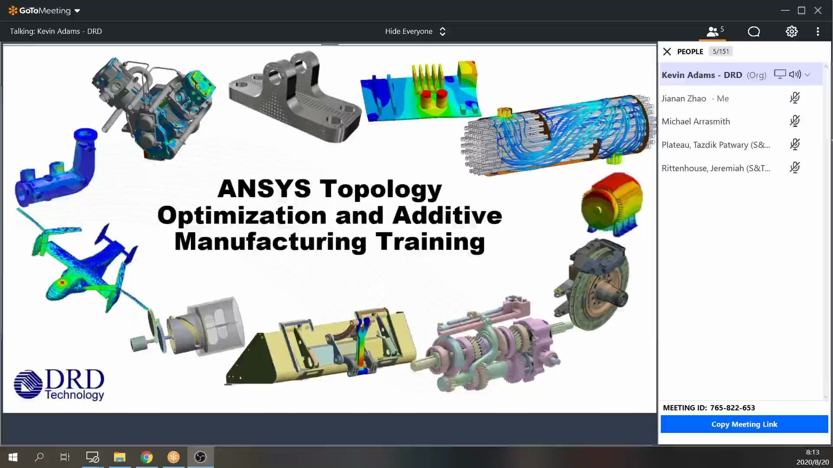Click the Copy Meeting Link button
This screenshot has height=468, width=833.
click(x=744, y=424)
